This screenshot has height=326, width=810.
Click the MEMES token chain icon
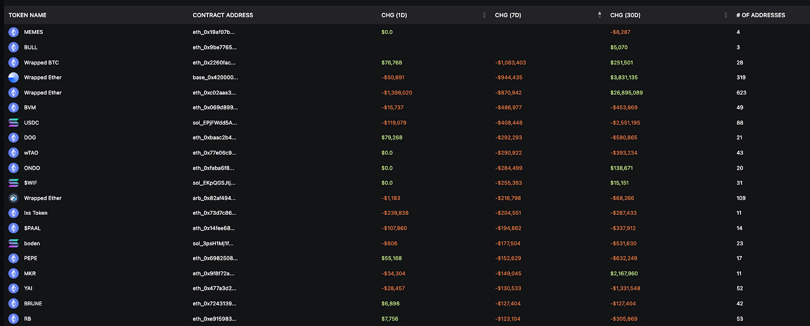point(13,32)
